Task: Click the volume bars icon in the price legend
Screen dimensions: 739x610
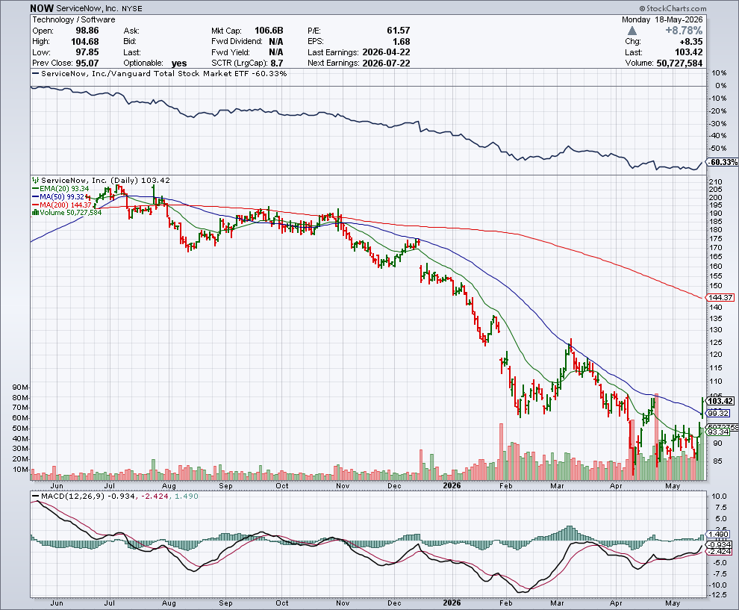Action: tap(35, 213)
